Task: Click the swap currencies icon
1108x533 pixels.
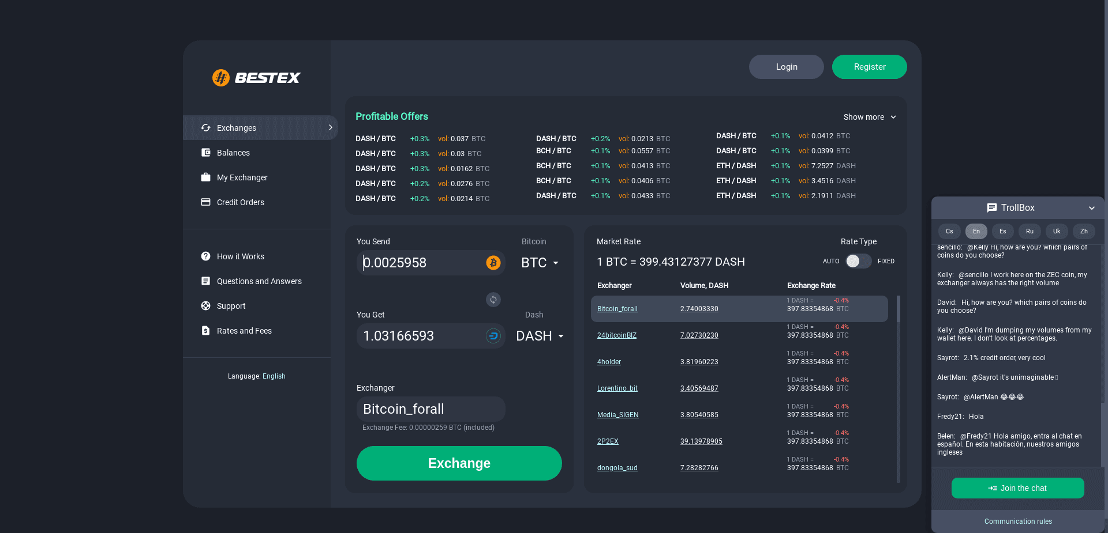Action: coord(493,300)
